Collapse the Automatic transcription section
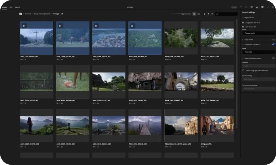 pyautogui.click(x=243, y=58)
